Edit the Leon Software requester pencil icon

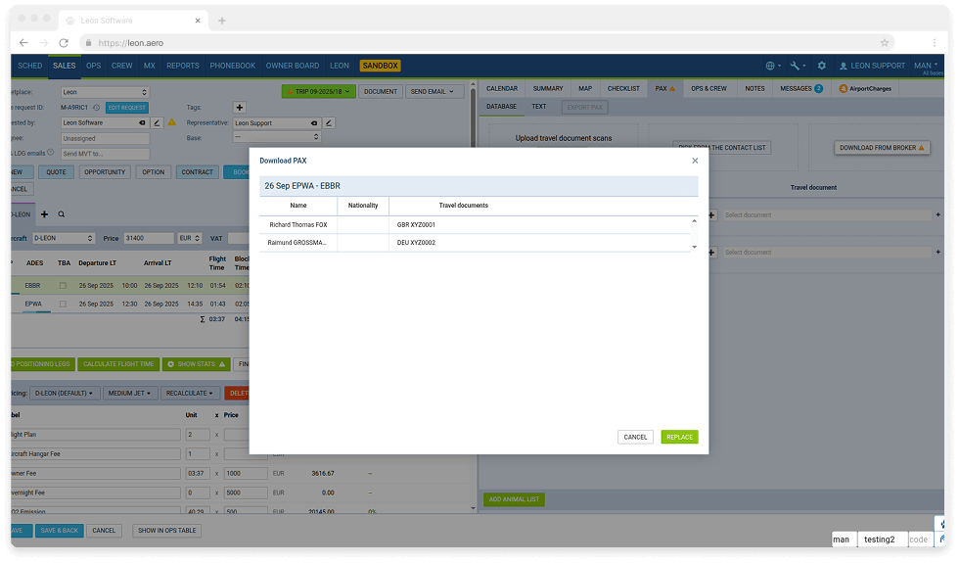point(157,123)
